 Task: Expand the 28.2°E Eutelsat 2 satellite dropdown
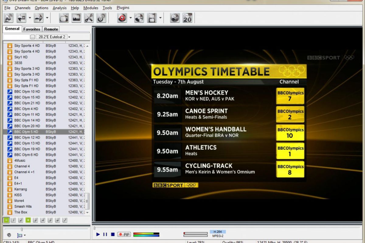tap(69, 37)
